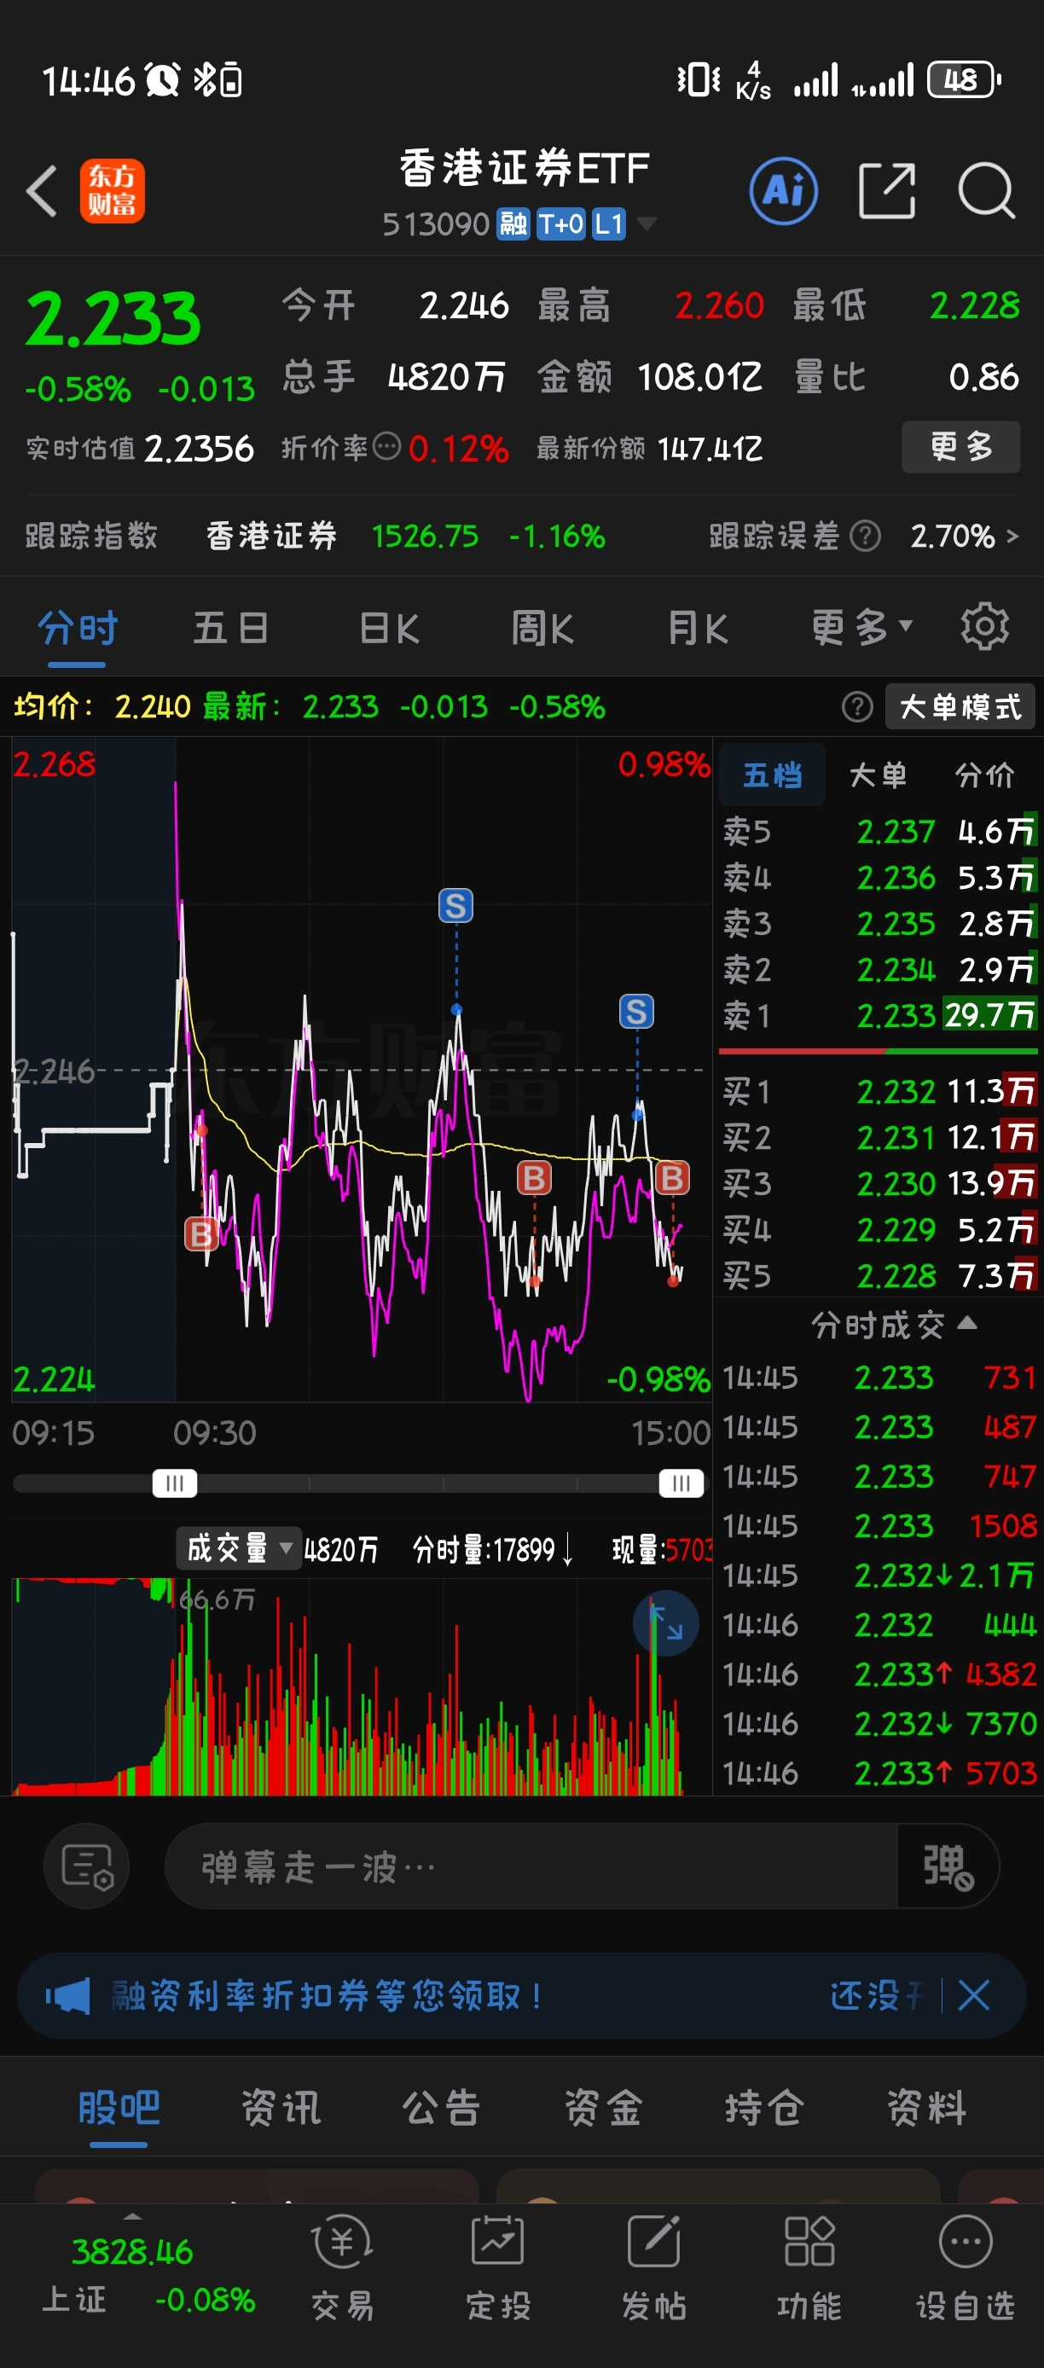Open the 资讯 tab
This screenshot has width=1044, height=2368.
[x=281, y=2106]
